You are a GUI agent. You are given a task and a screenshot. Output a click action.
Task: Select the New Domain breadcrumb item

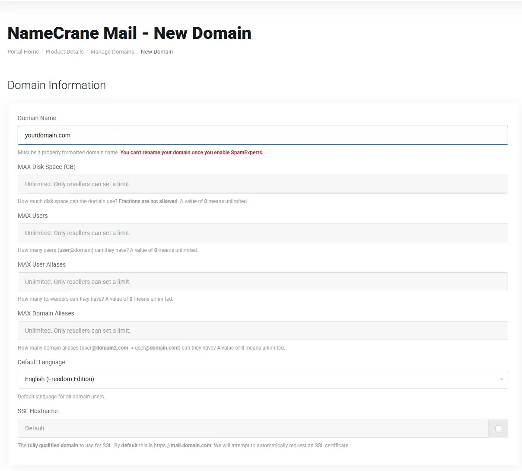coord(157,51)
